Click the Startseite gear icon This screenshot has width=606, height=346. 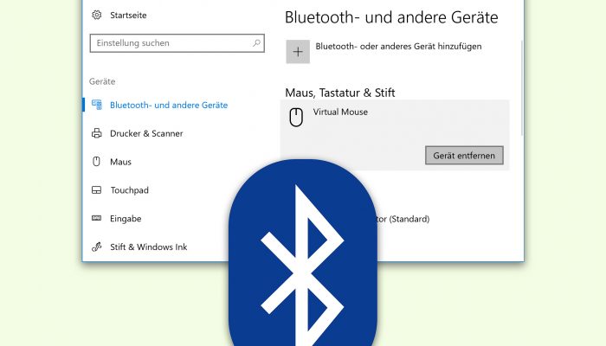click(97, 15)
